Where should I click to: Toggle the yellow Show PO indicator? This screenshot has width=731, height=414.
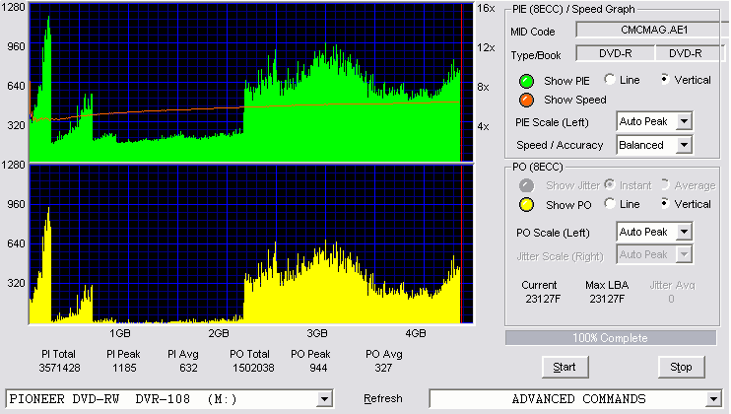[x=526, y=205]
